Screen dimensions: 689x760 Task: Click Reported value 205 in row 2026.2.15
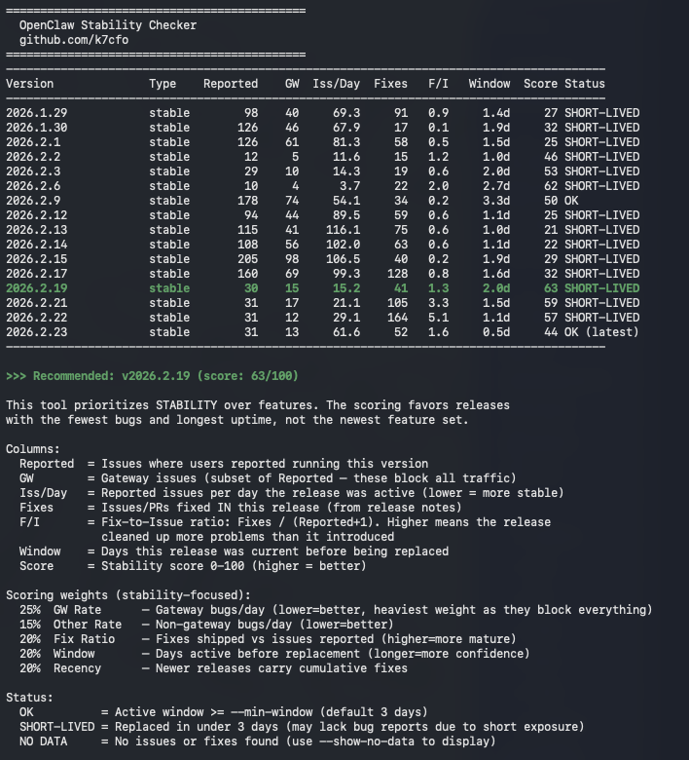coord(248,259)
